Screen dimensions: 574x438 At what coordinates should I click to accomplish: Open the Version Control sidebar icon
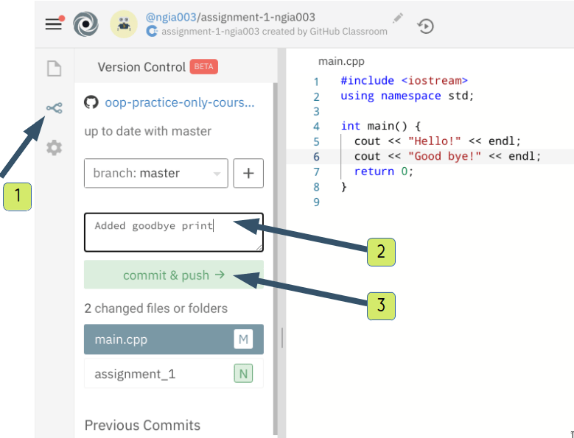(x=55, y=108)
